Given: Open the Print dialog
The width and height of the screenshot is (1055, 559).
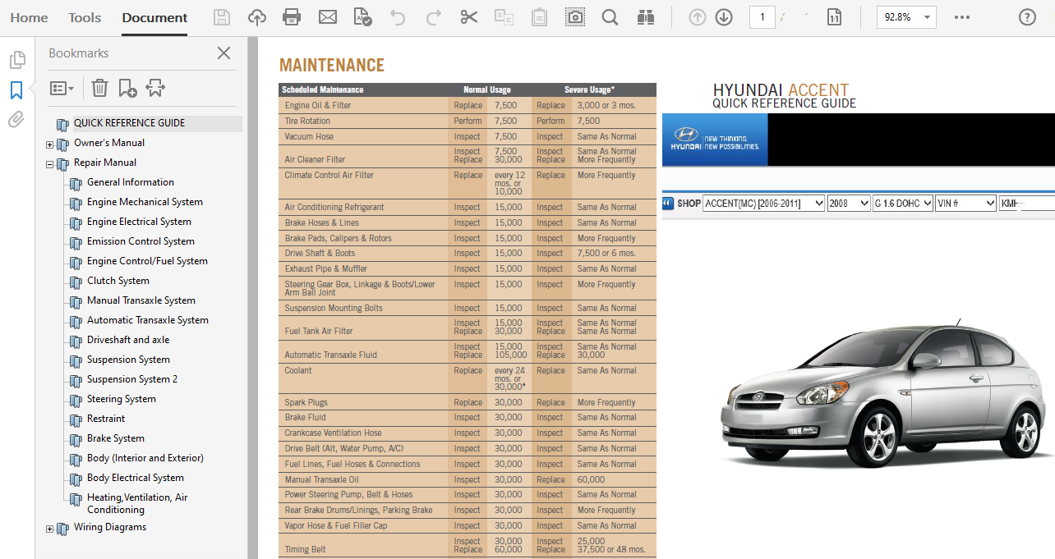Looking at the screenshot, I should [291, 16].
